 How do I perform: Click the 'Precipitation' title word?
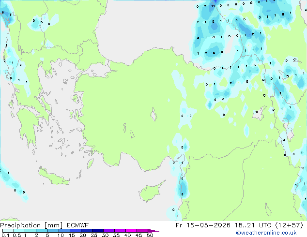pyautogui.click(x=20, y=225)
